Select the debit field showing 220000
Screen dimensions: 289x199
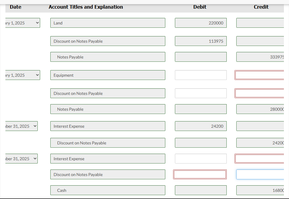[x=201, y=23]
